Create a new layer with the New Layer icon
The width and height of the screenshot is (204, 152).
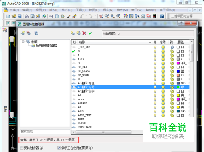[x=73, y=33]
